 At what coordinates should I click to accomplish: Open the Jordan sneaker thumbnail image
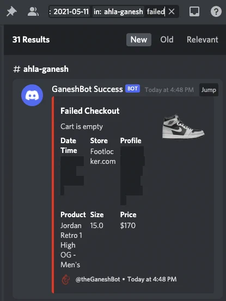click(183, 126)
